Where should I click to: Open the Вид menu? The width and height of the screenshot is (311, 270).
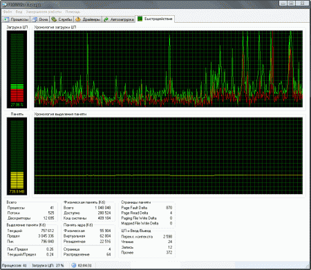19,12
